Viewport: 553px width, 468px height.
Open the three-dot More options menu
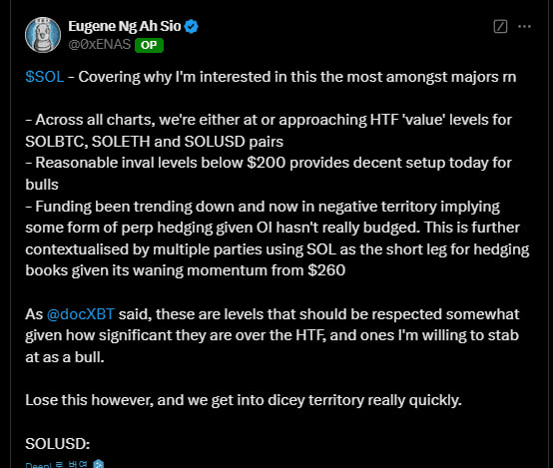click(524, 27)
